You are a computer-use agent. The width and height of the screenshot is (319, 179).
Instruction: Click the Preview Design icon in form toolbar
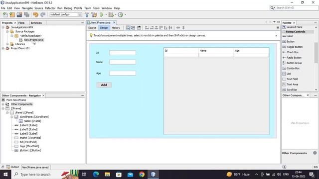[139, 28]
